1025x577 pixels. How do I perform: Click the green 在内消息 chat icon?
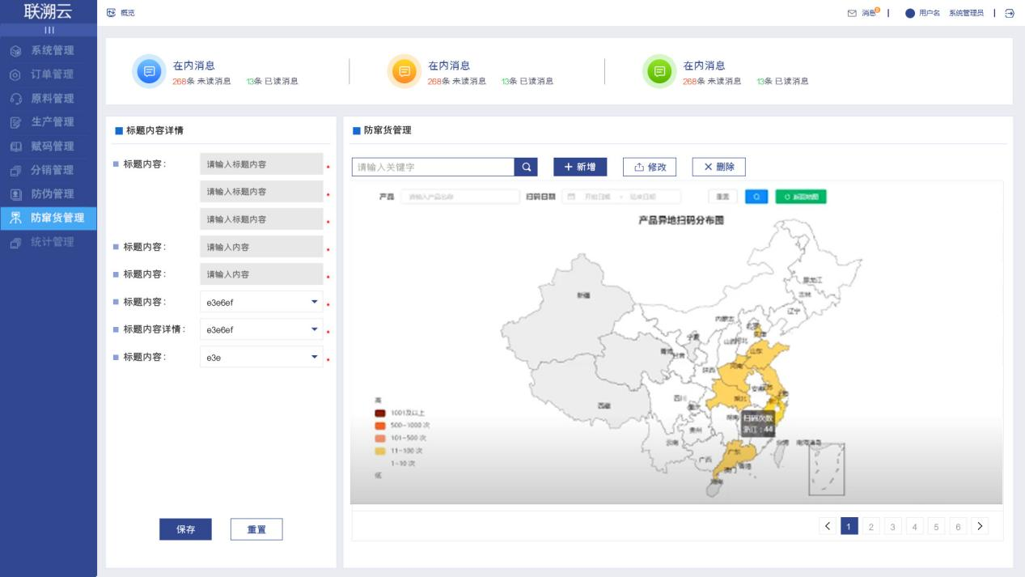point(659,71)
